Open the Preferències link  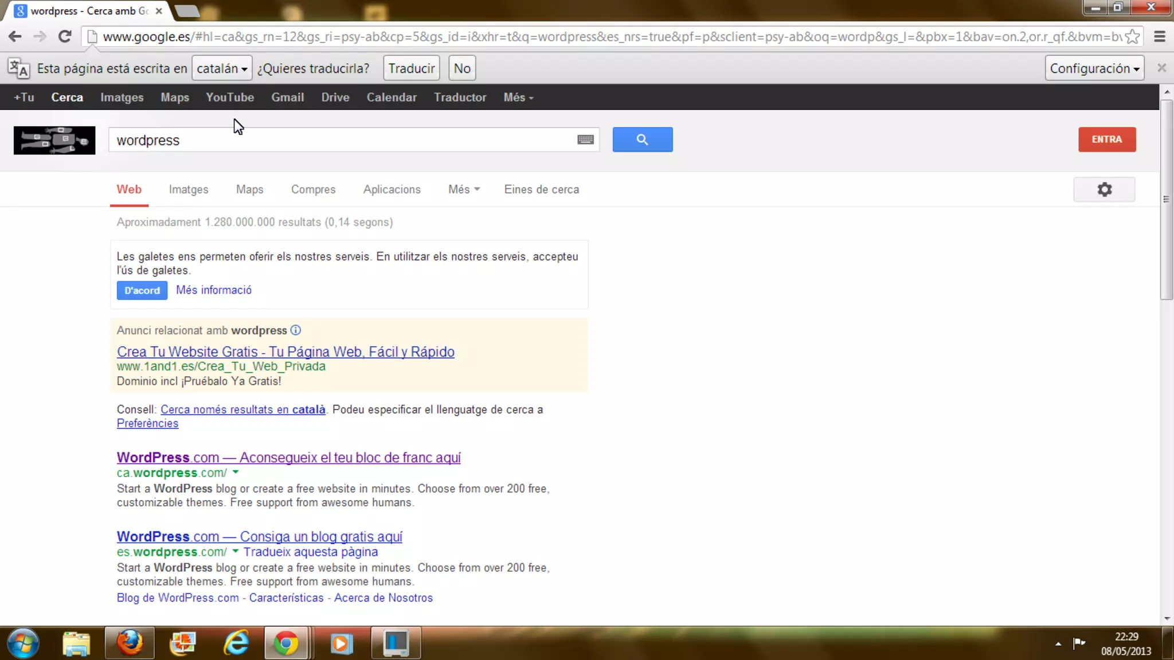click(x=147, y=423)
